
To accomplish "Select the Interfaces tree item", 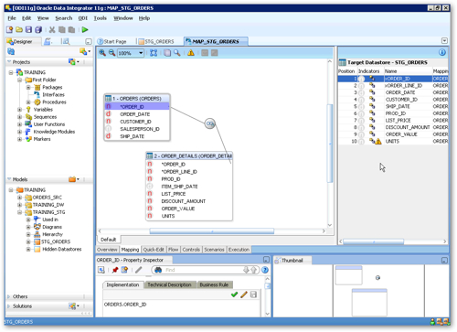I will pyautogui.click(x=53, y=95).
